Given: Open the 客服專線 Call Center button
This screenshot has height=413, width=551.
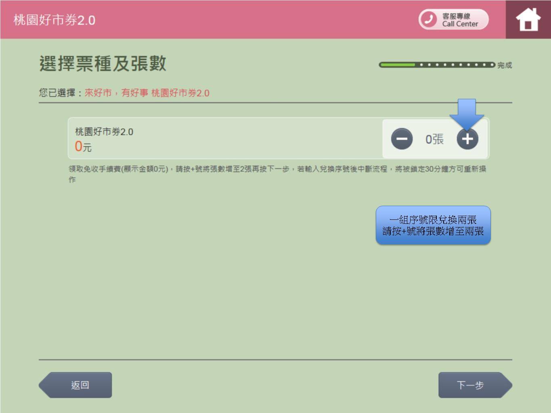Looking at the screenshot, I should (453, 19).
